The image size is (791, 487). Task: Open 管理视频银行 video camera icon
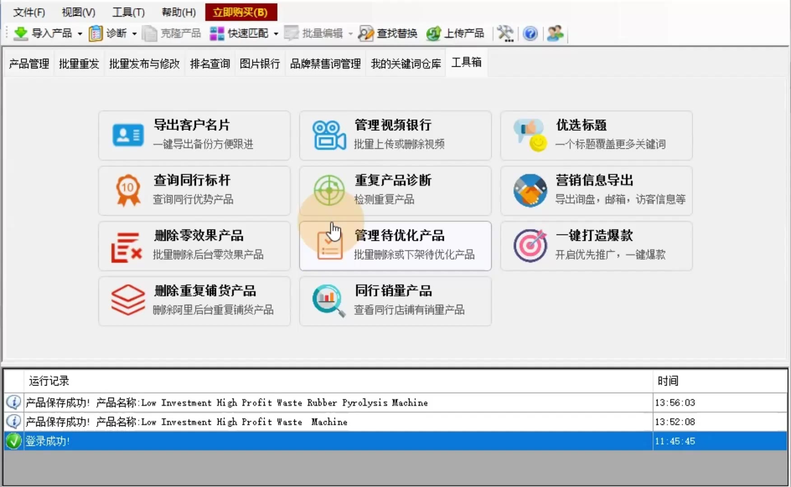[329, 135]
